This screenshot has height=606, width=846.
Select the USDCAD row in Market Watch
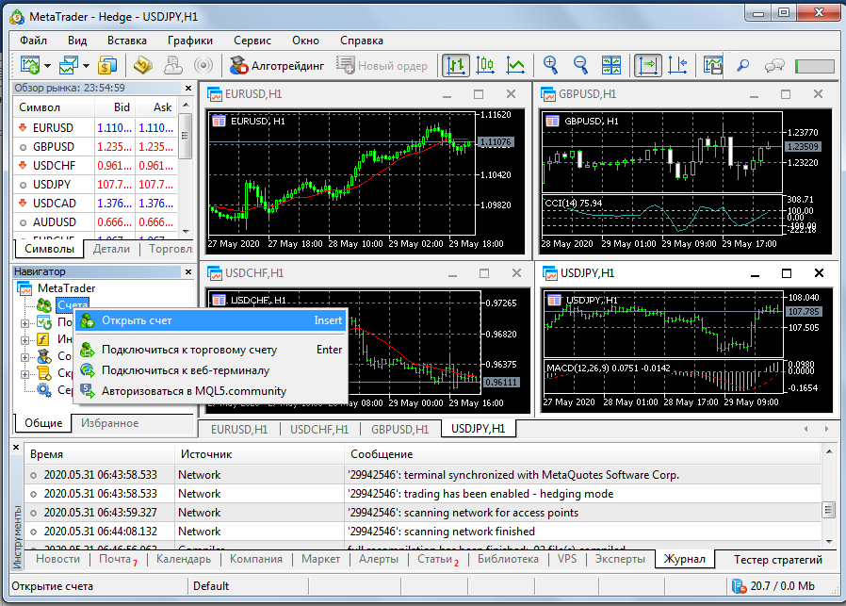coord(95,204)
